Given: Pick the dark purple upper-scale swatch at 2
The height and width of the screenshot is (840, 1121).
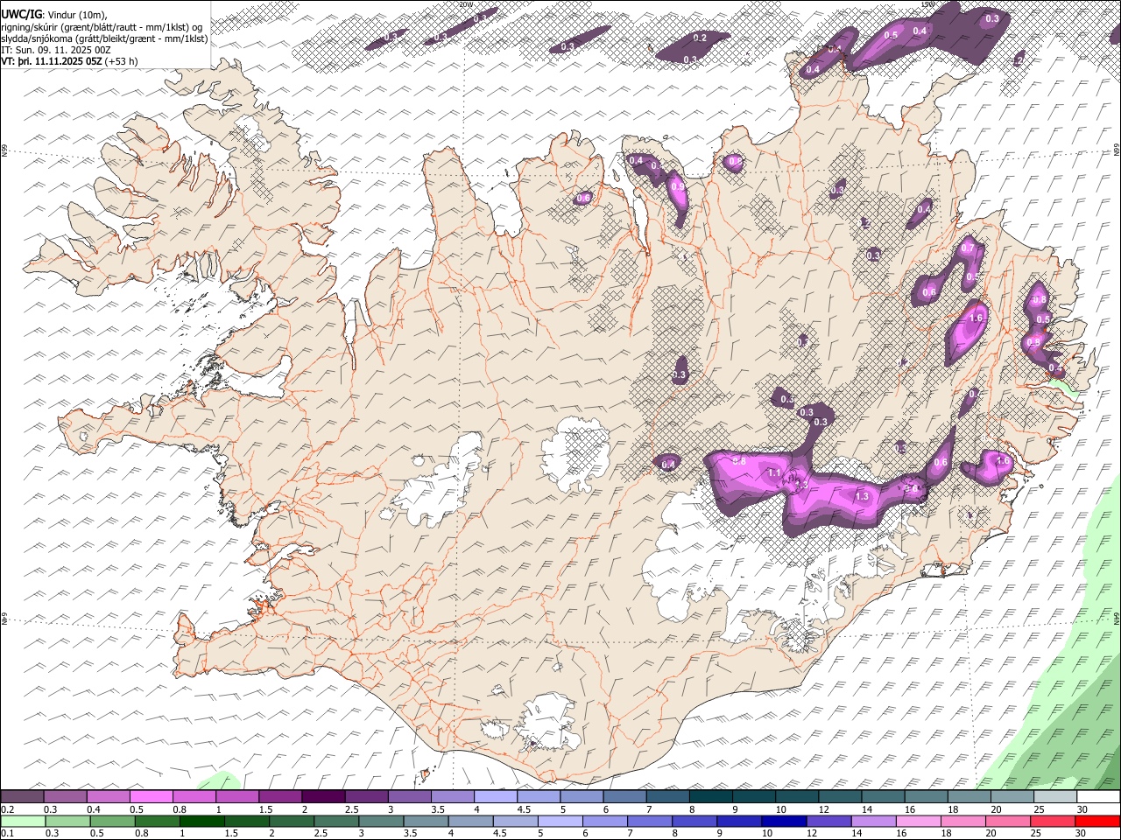Looking at the screenshot, I should (x=323, y=796).
